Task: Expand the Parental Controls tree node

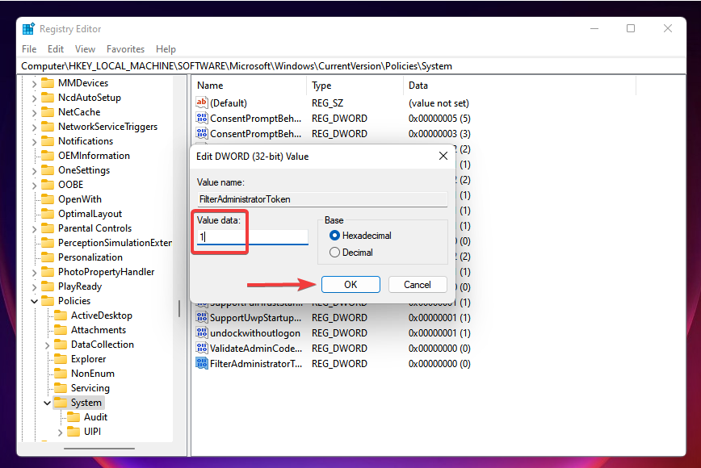Action: (x=35, y=228)
